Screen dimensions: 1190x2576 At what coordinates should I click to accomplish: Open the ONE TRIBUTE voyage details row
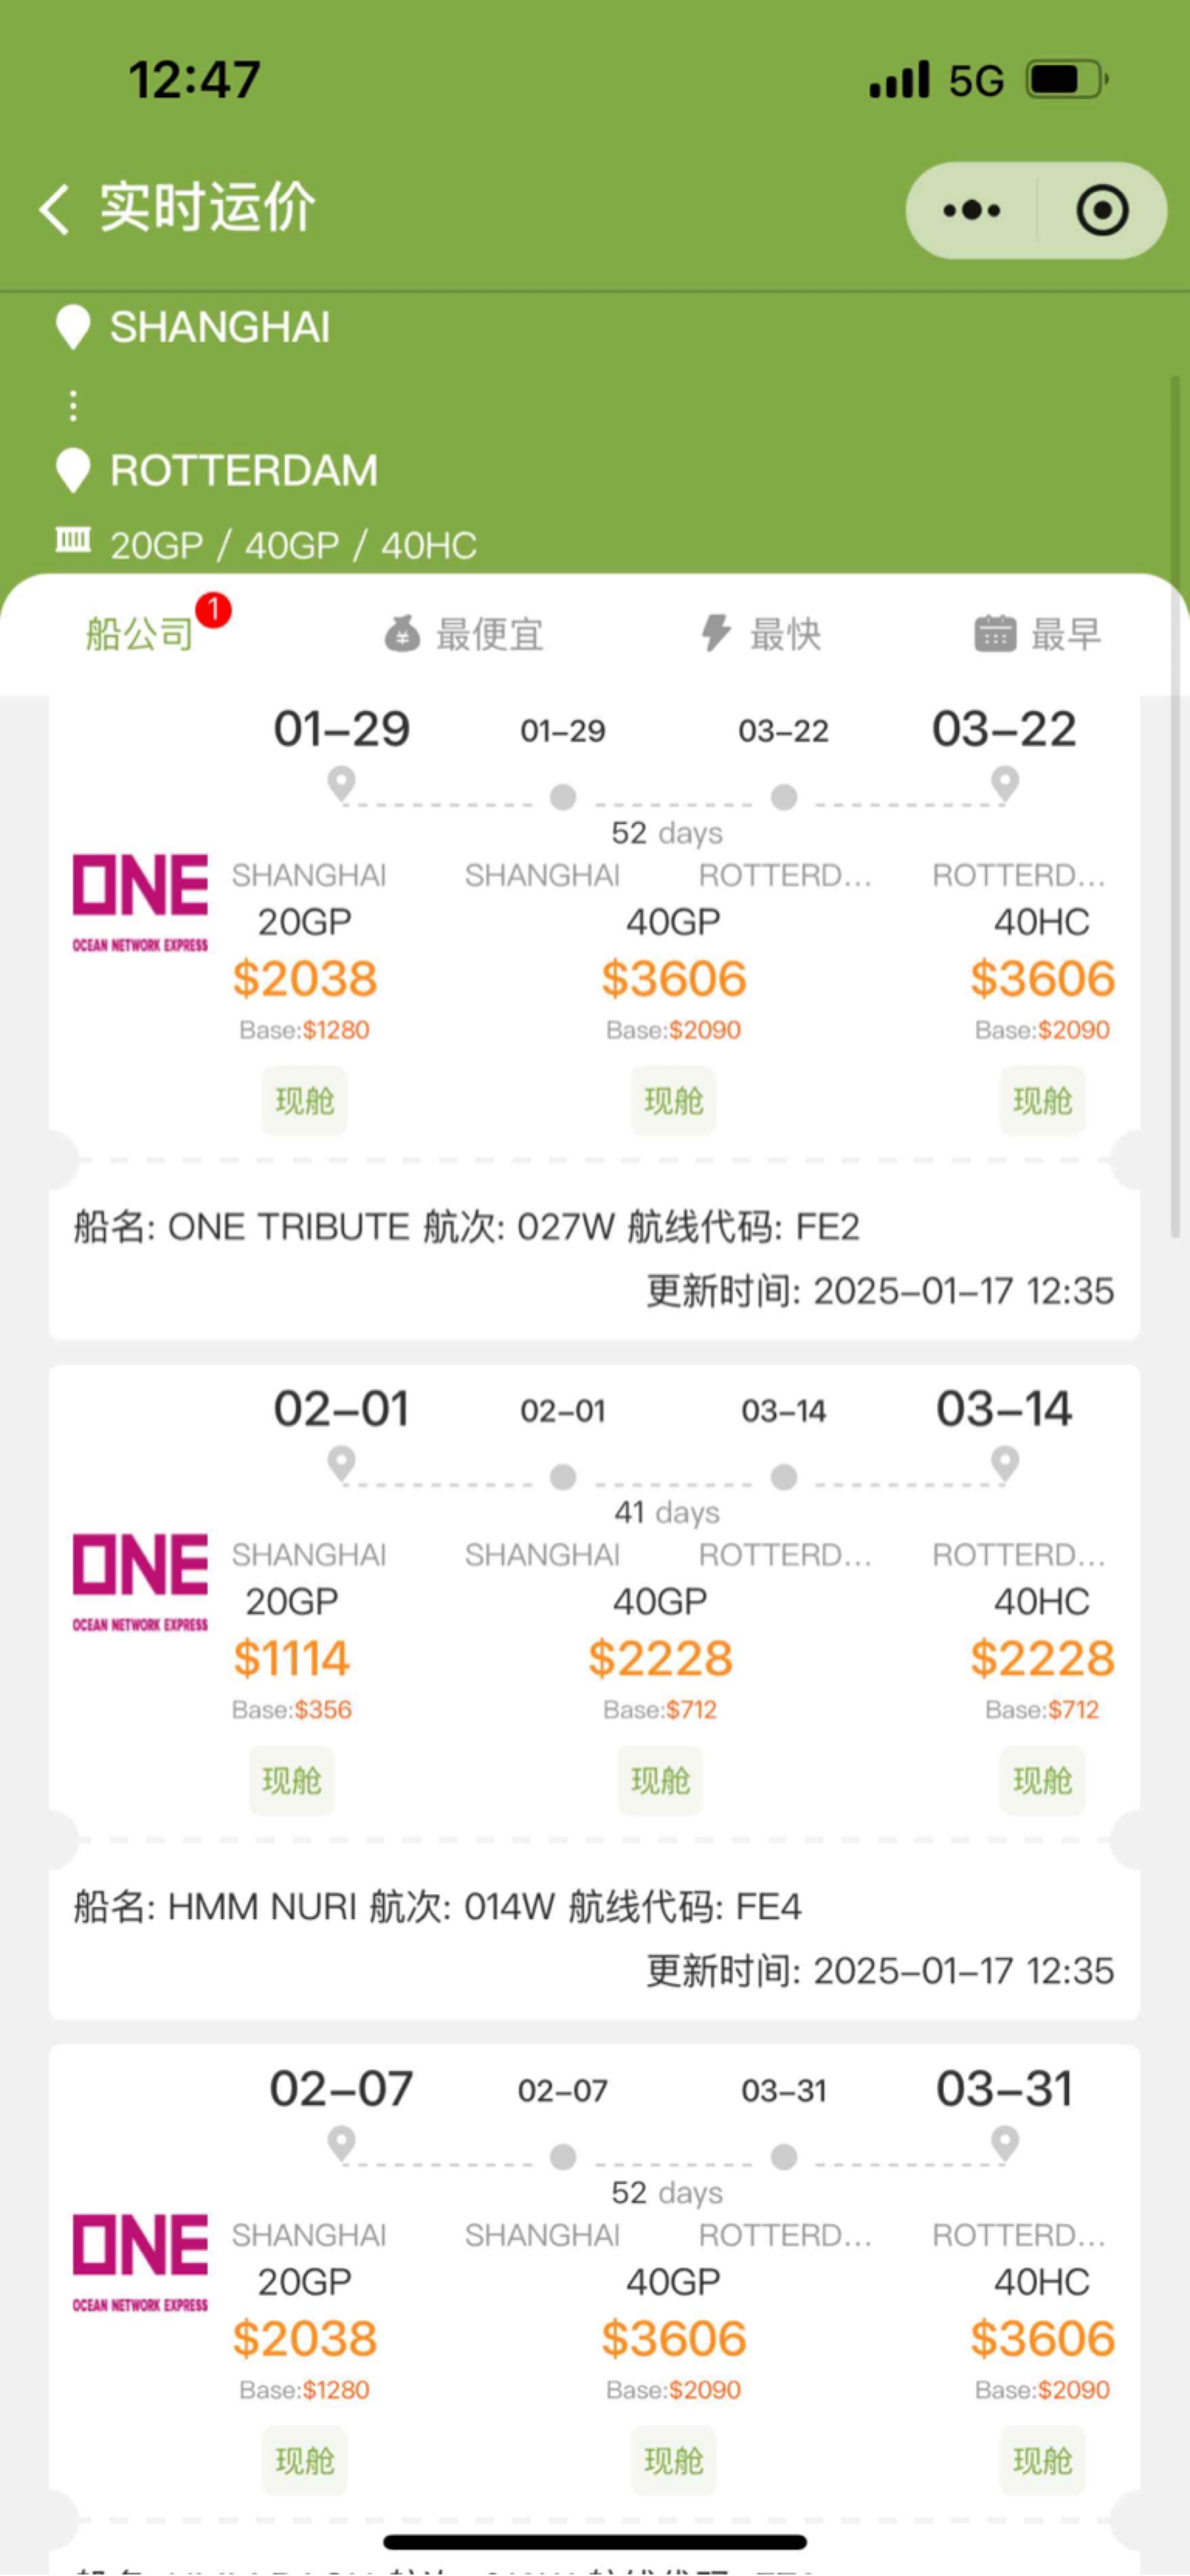(466, 1227)
